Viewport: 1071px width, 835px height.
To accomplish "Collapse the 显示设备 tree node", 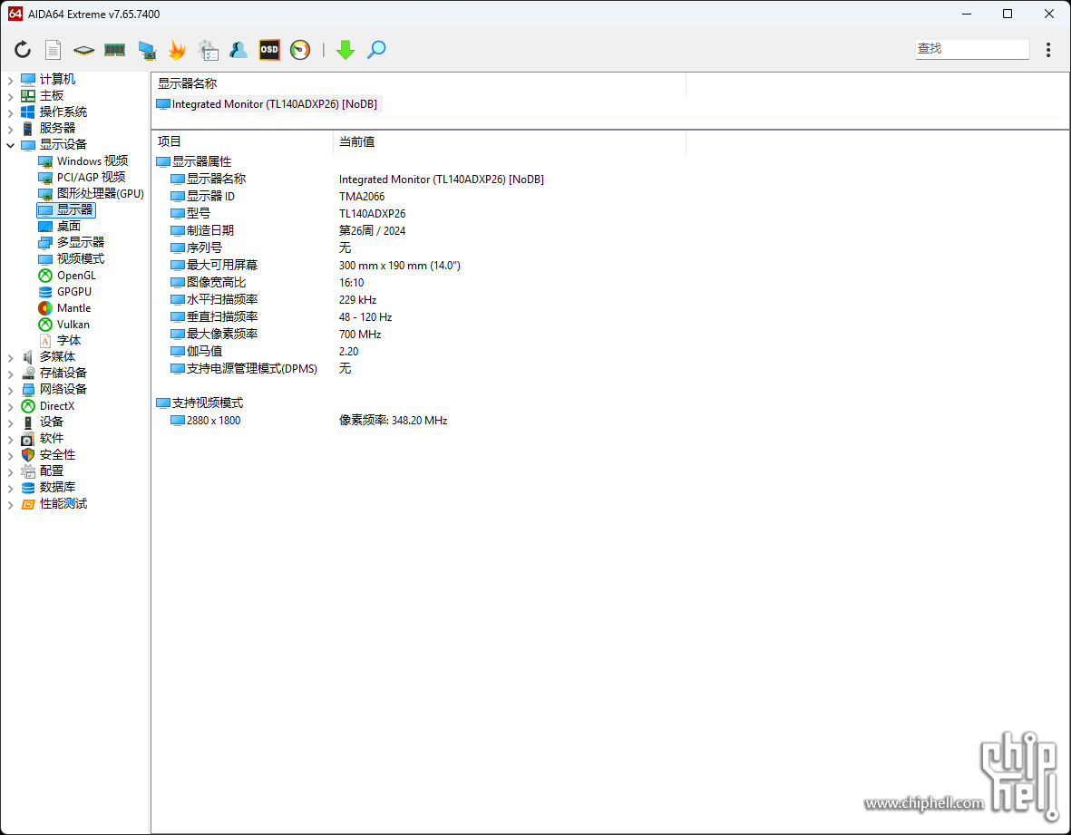I will point(10,145).
